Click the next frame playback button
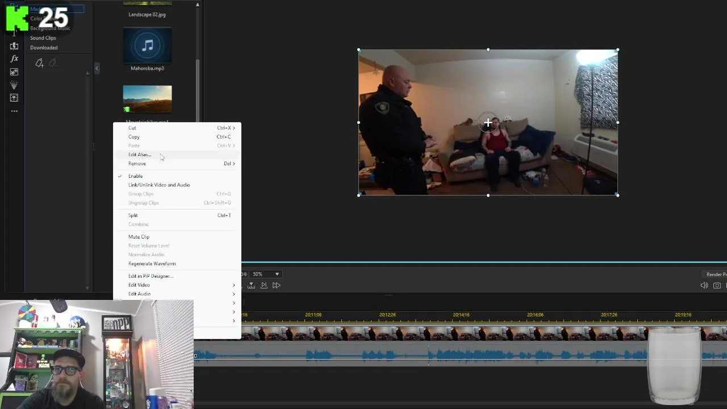727x409 pixels. coord(264,285)
